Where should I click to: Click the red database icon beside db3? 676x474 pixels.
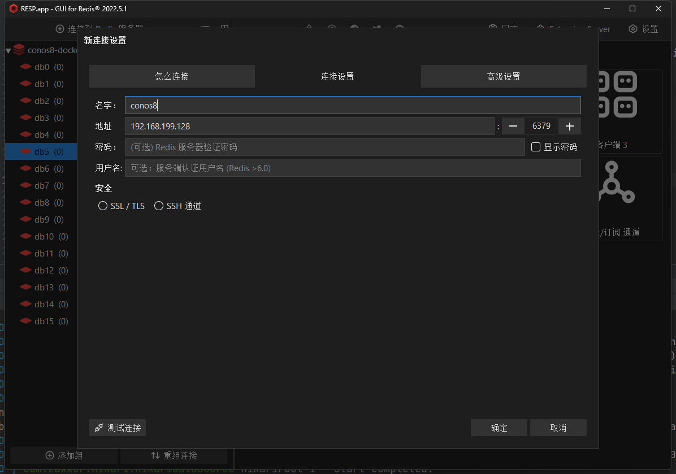26,117
